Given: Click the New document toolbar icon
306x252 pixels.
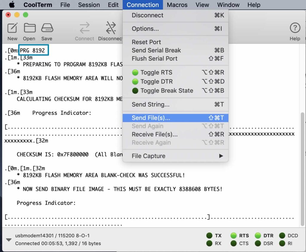Looking at the screenshot, I should coord(12,28).
